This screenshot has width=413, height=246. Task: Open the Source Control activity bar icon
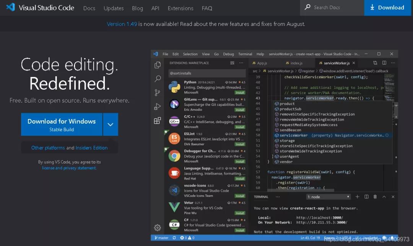click(157, 93)
